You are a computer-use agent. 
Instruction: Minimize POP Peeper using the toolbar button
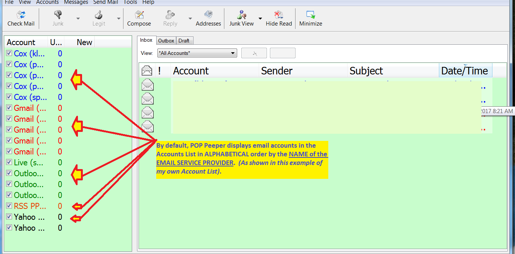coord(311,18)
